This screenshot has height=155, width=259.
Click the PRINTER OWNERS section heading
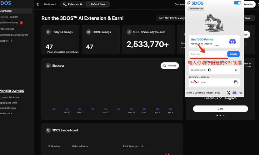coord(12,91)
